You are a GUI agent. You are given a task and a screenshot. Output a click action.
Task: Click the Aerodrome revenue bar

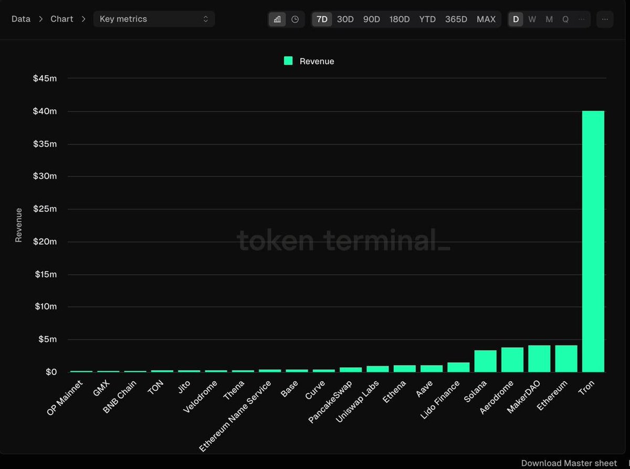(512, 360)
